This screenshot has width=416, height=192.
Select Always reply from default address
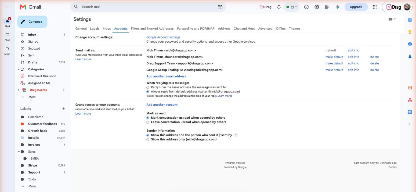click(148, 92)
